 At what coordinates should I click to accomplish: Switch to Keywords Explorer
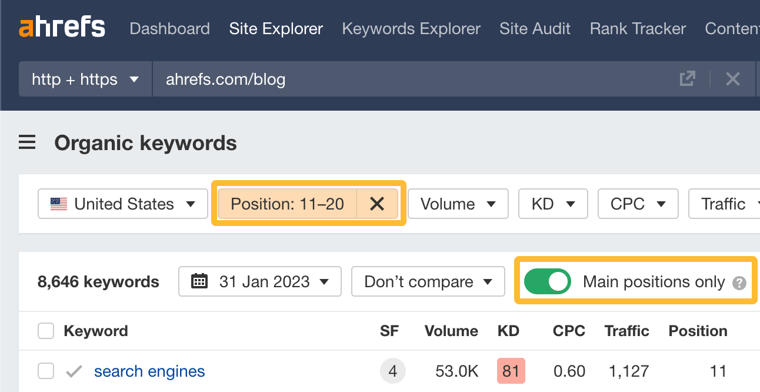[411, 28]
